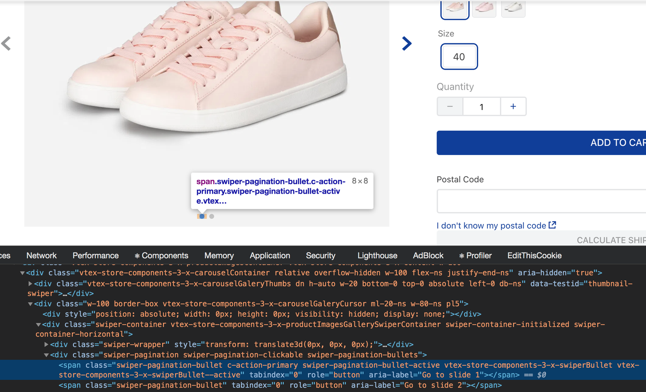Image resolution: width=646 pixels, height=392 pixels.
Task: Go to the next product image
Action: (x=406, y=43)
